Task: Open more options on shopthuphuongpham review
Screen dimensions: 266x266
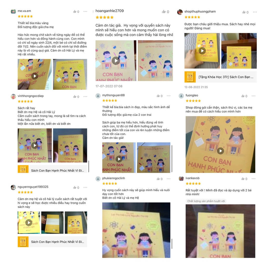Action: (255, 12)
